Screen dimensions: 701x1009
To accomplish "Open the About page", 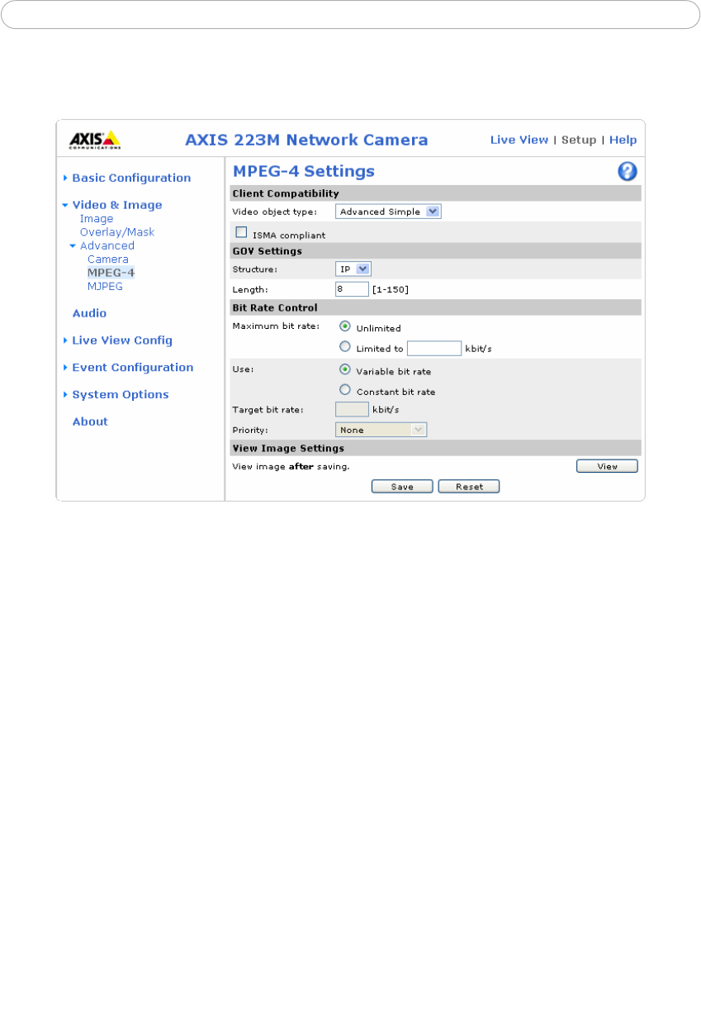I will tap(90, 421).
